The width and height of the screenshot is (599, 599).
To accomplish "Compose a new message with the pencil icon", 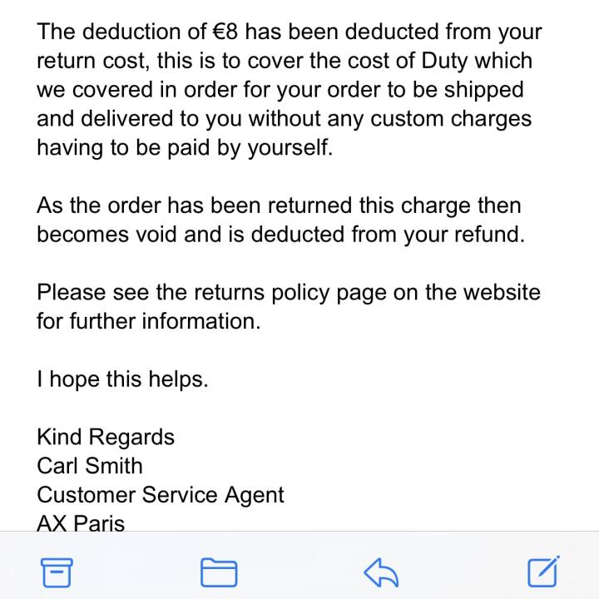I will coord(543,572).
